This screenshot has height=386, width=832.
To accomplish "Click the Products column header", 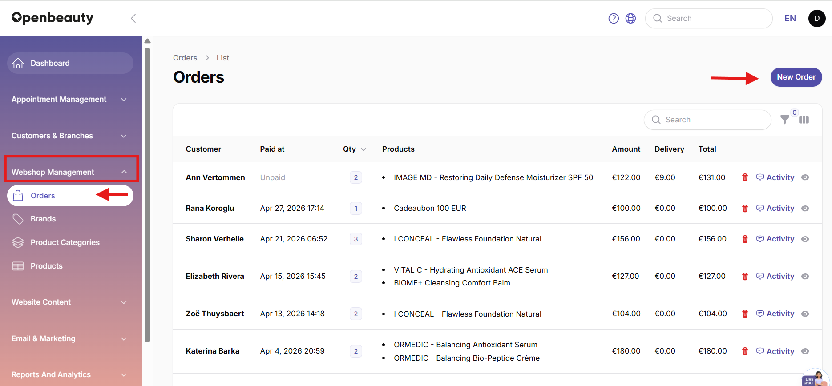I will click(x=398, y=149).
